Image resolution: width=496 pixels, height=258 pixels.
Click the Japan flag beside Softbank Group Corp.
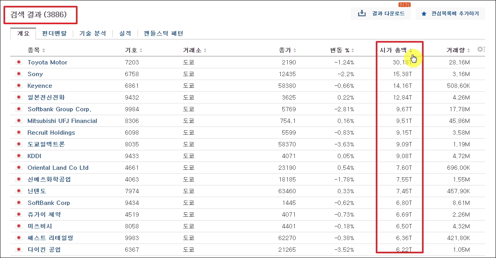pos(18,109)
